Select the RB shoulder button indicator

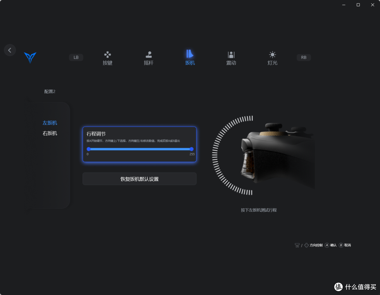304,57
